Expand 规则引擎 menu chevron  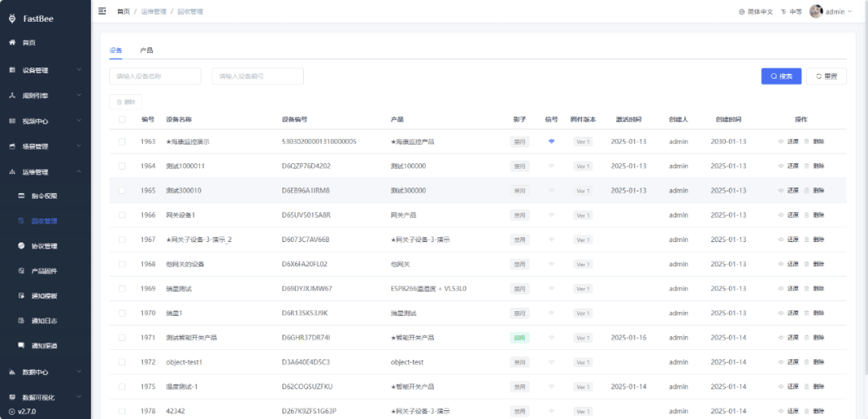(79, 96)
